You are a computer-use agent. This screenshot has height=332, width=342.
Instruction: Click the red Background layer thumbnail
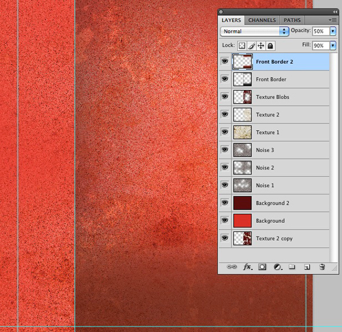pyautogui.click(x=242, y=221)
